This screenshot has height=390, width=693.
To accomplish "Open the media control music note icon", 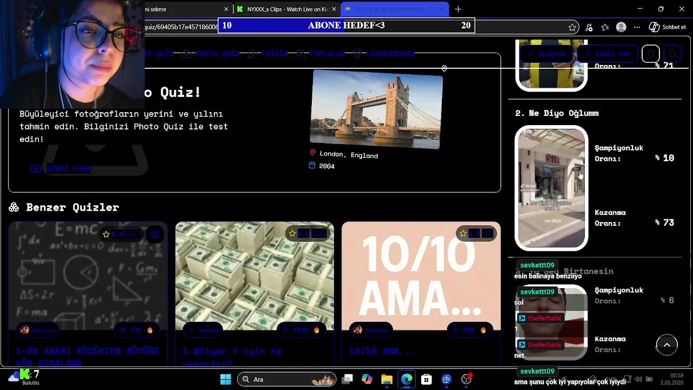I will (x=589, y=27).
